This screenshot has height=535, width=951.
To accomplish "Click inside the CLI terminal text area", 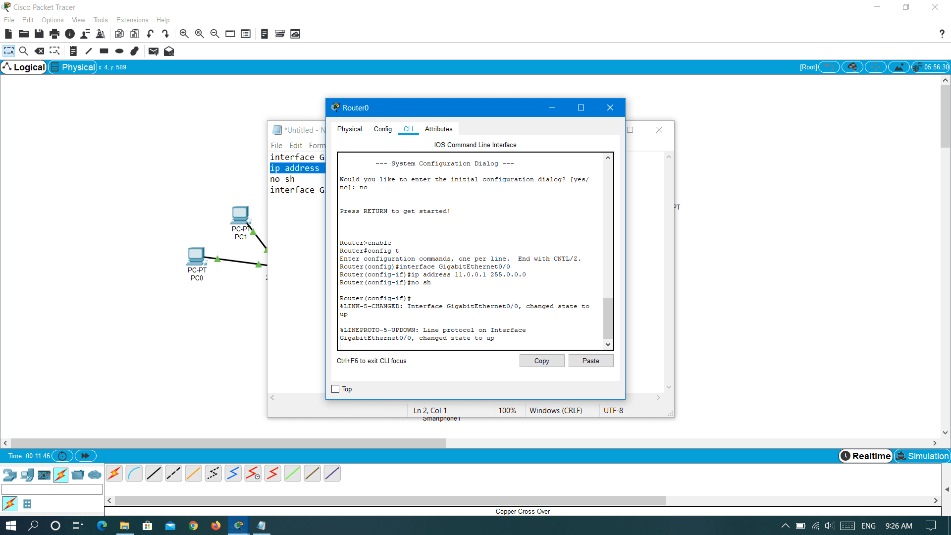I will pos(471,251).
